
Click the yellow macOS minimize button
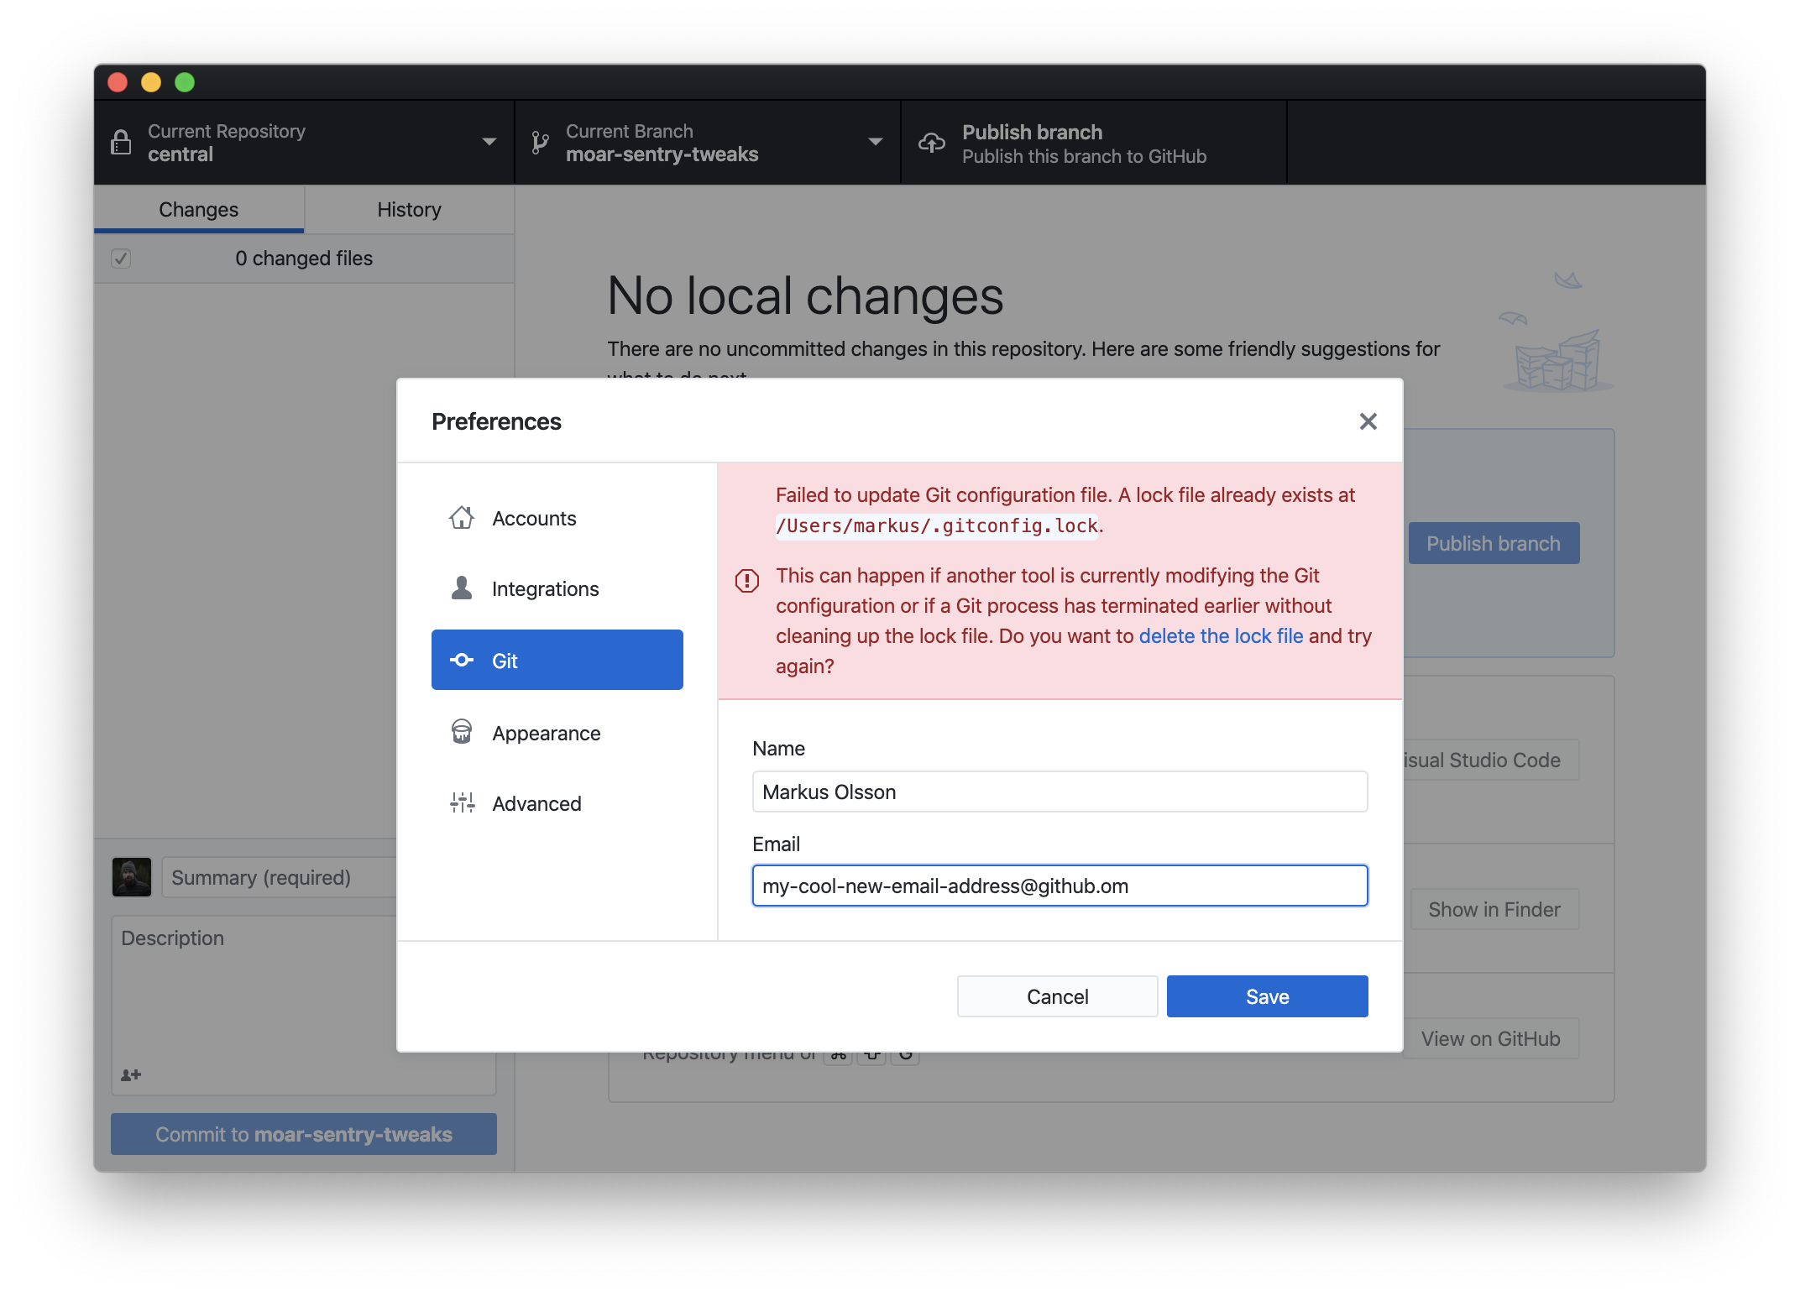pyautogui.click(x=151, y=82)
